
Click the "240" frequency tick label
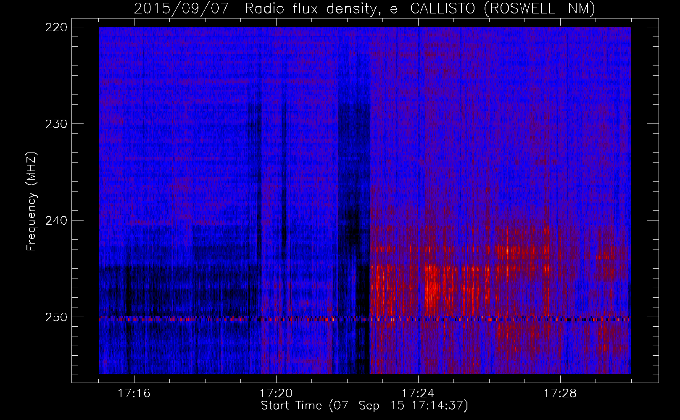56,220
